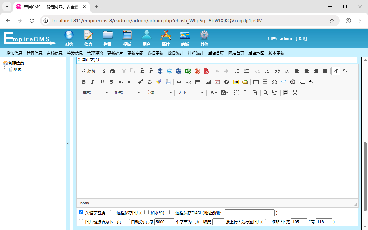
Task: Enable the 远程保存FLASH checkbox
Action: click(x=171, y=212)
